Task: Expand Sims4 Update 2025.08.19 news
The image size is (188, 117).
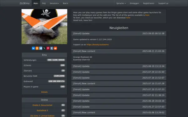Action: point(119,66)
